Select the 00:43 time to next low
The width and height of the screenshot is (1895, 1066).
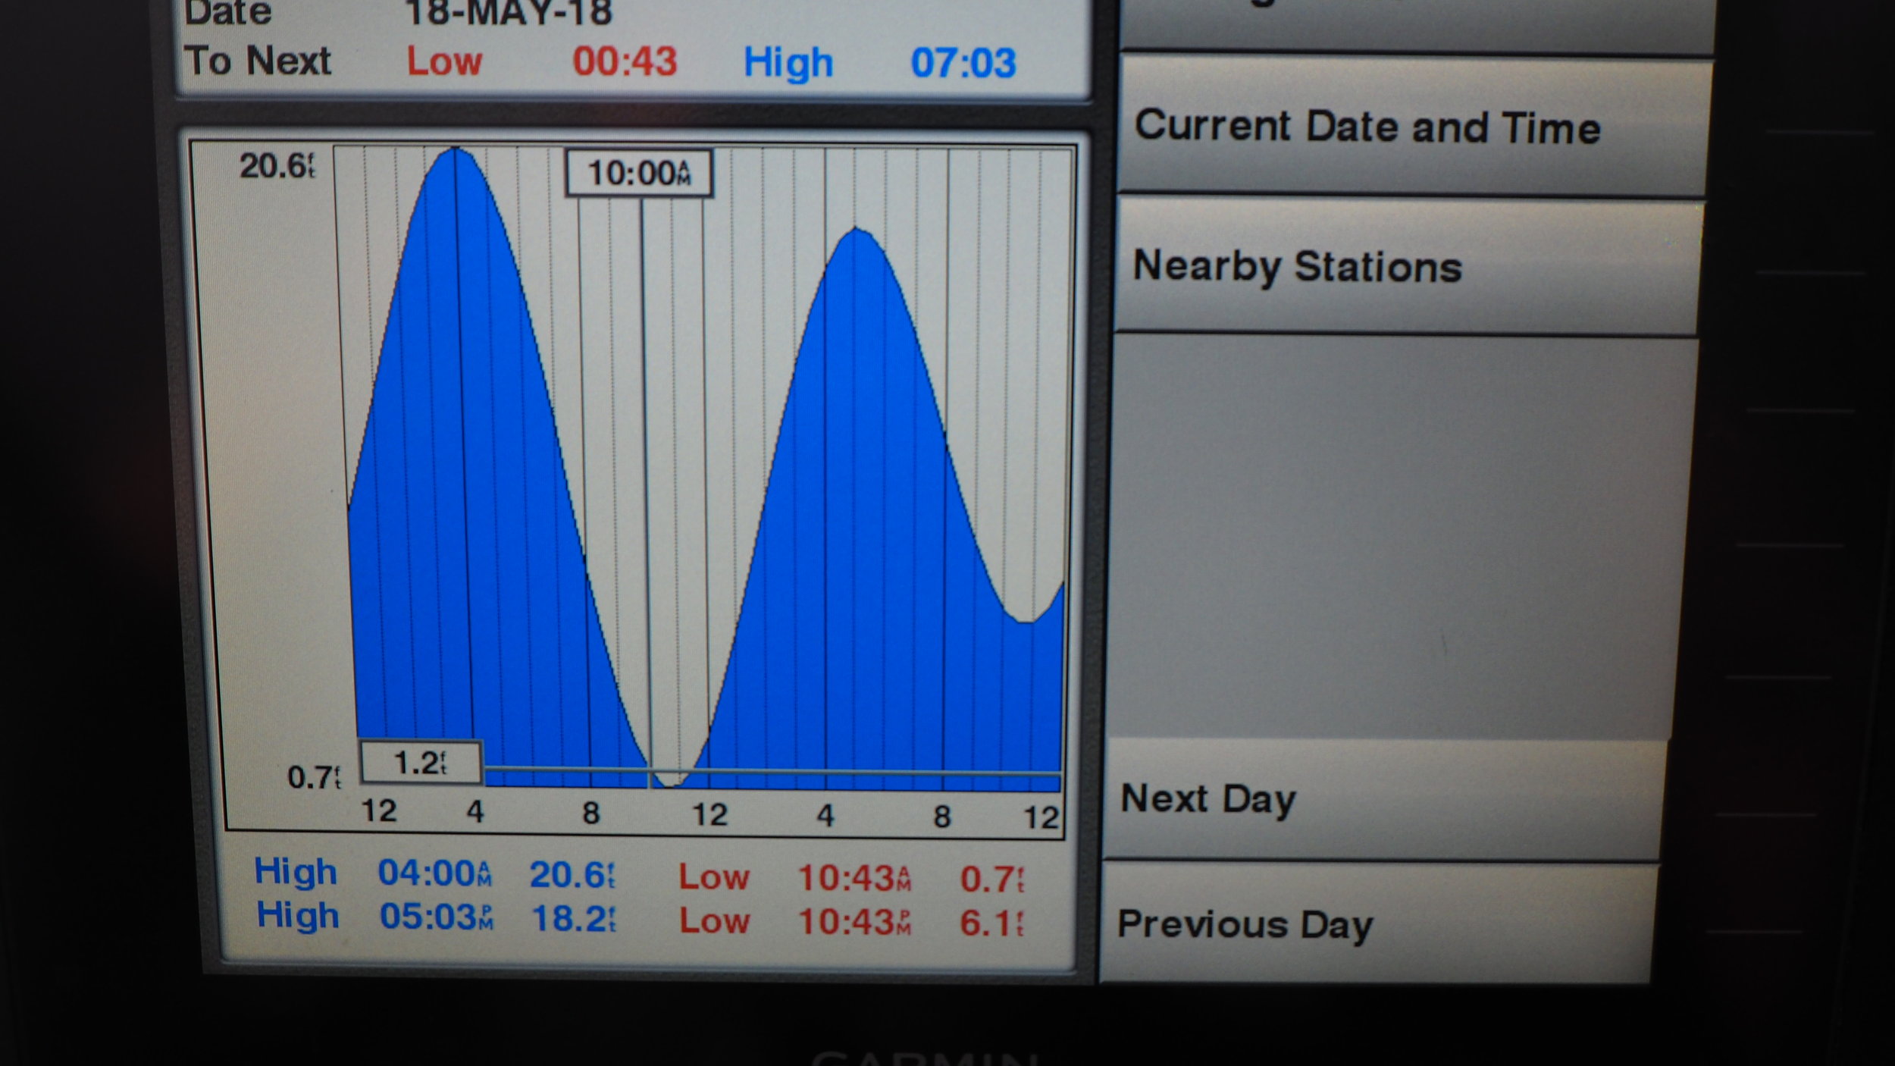625,61
